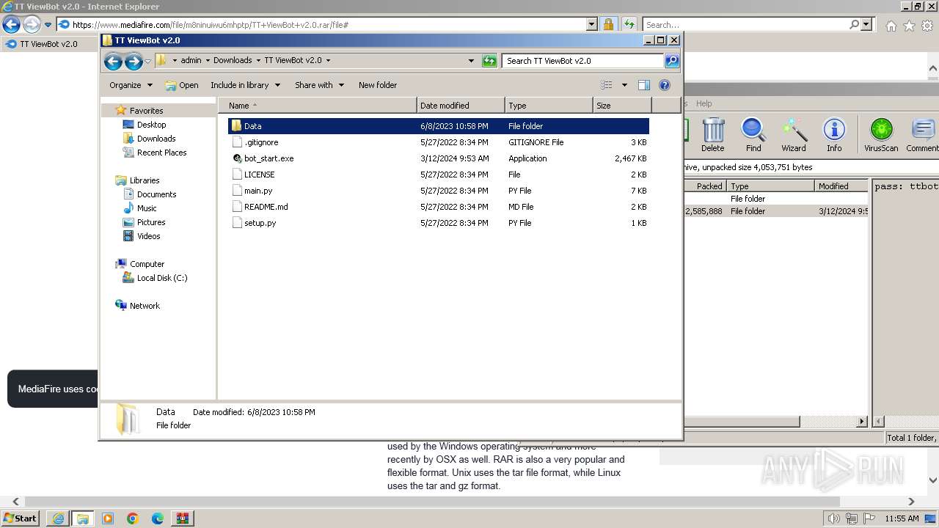Open IE search provider dropdown
This screenshot has height=528, width=939.
(x=866, y=24)
